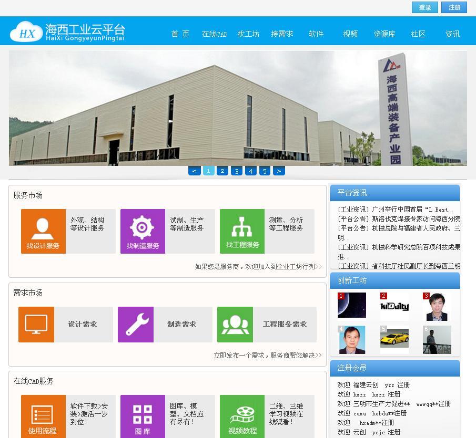Screen dimensions: 476x438
Task: Go to previous banner slide arrow
Action: [195, 171]
